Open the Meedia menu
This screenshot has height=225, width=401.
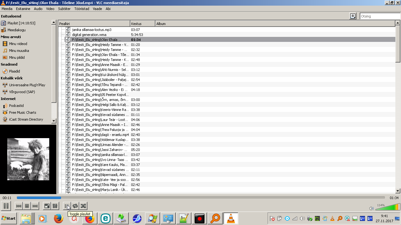tap(7, 9)
